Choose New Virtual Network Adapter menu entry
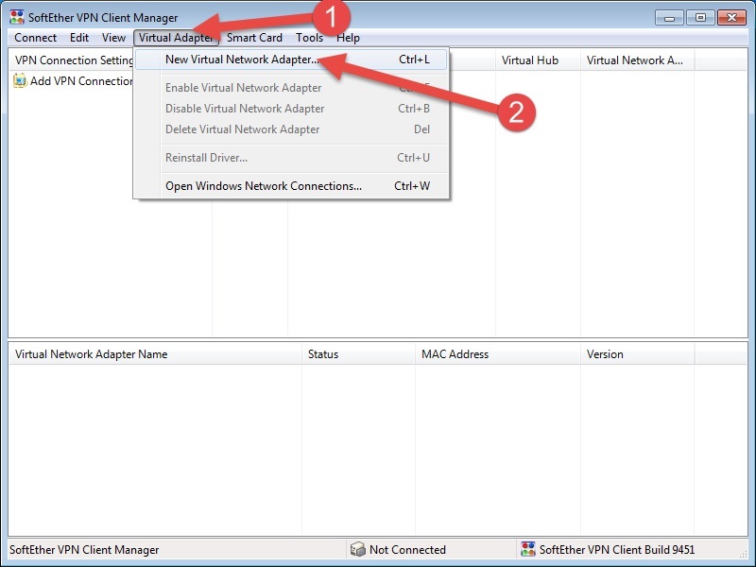The height and width of the screenshot is (567, 756). [291, 60]
